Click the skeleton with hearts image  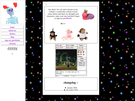coord(12,12)
